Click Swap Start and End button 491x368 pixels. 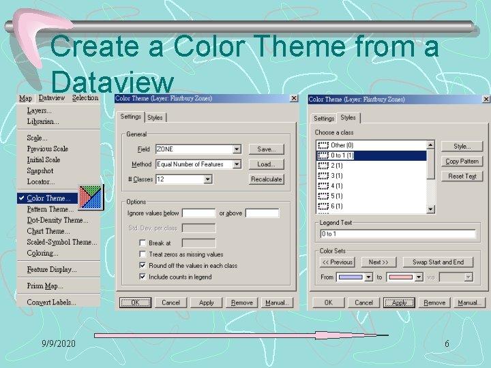point(438,262)
